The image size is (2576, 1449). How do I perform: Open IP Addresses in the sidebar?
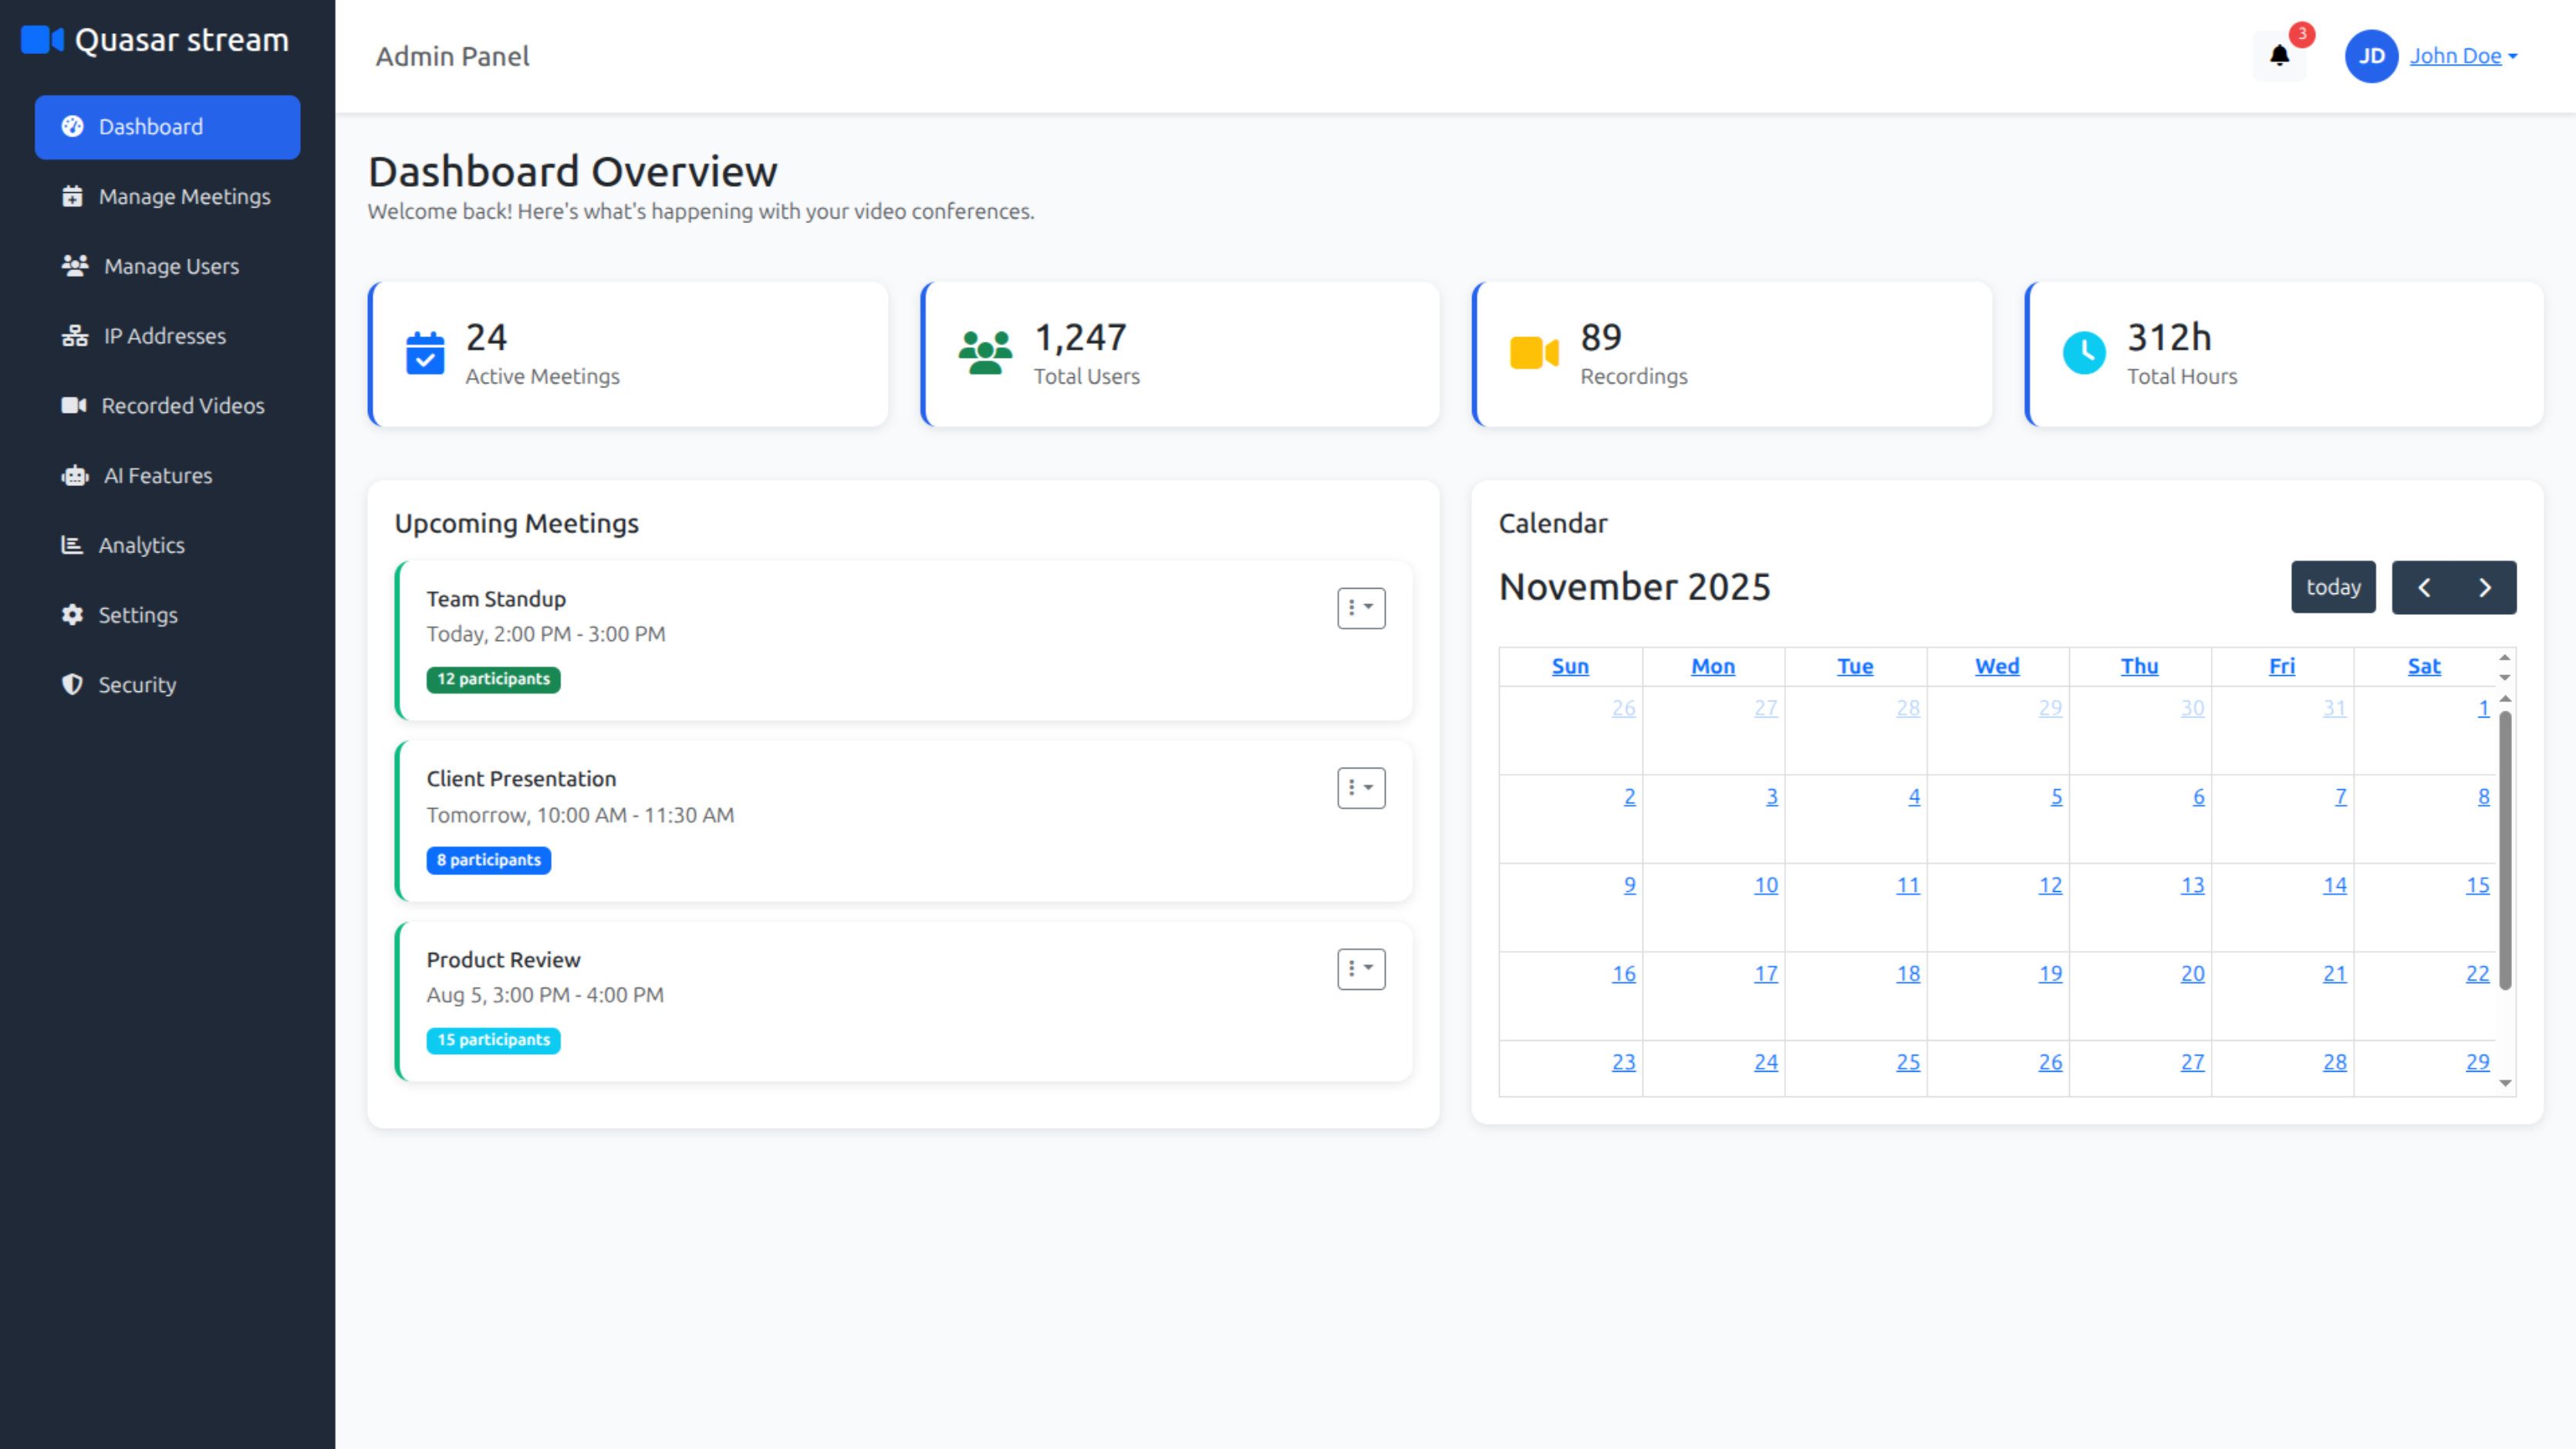[x=167, y=336]
